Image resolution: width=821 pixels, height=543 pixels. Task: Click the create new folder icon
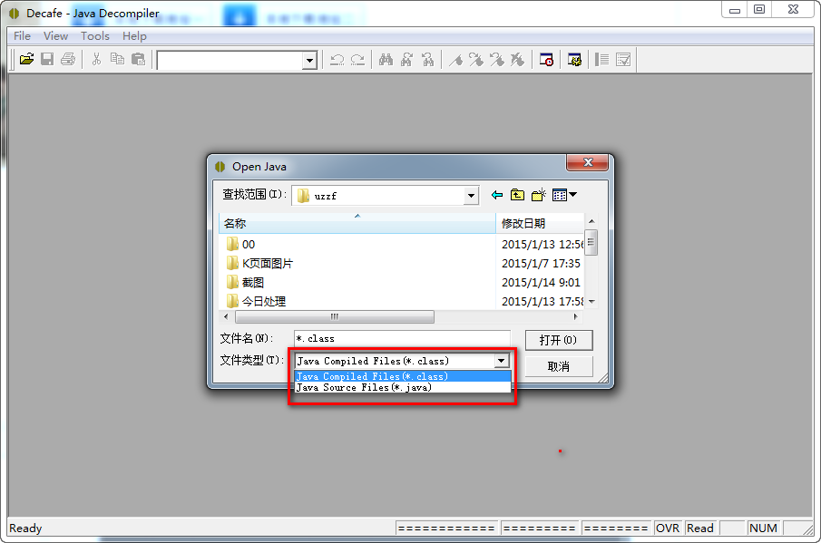pos(538,195)
